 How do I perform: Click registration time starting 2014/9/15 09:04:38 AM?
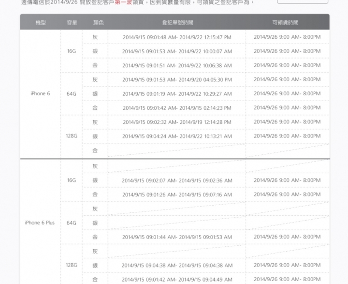177,265
